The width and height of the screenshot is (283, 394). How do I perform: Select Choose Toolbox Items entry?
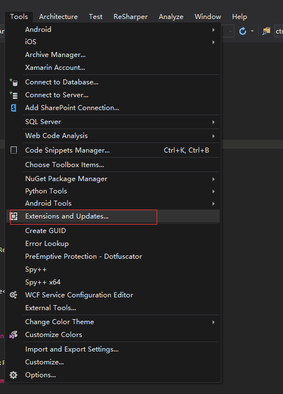click(x=113, y=165)
